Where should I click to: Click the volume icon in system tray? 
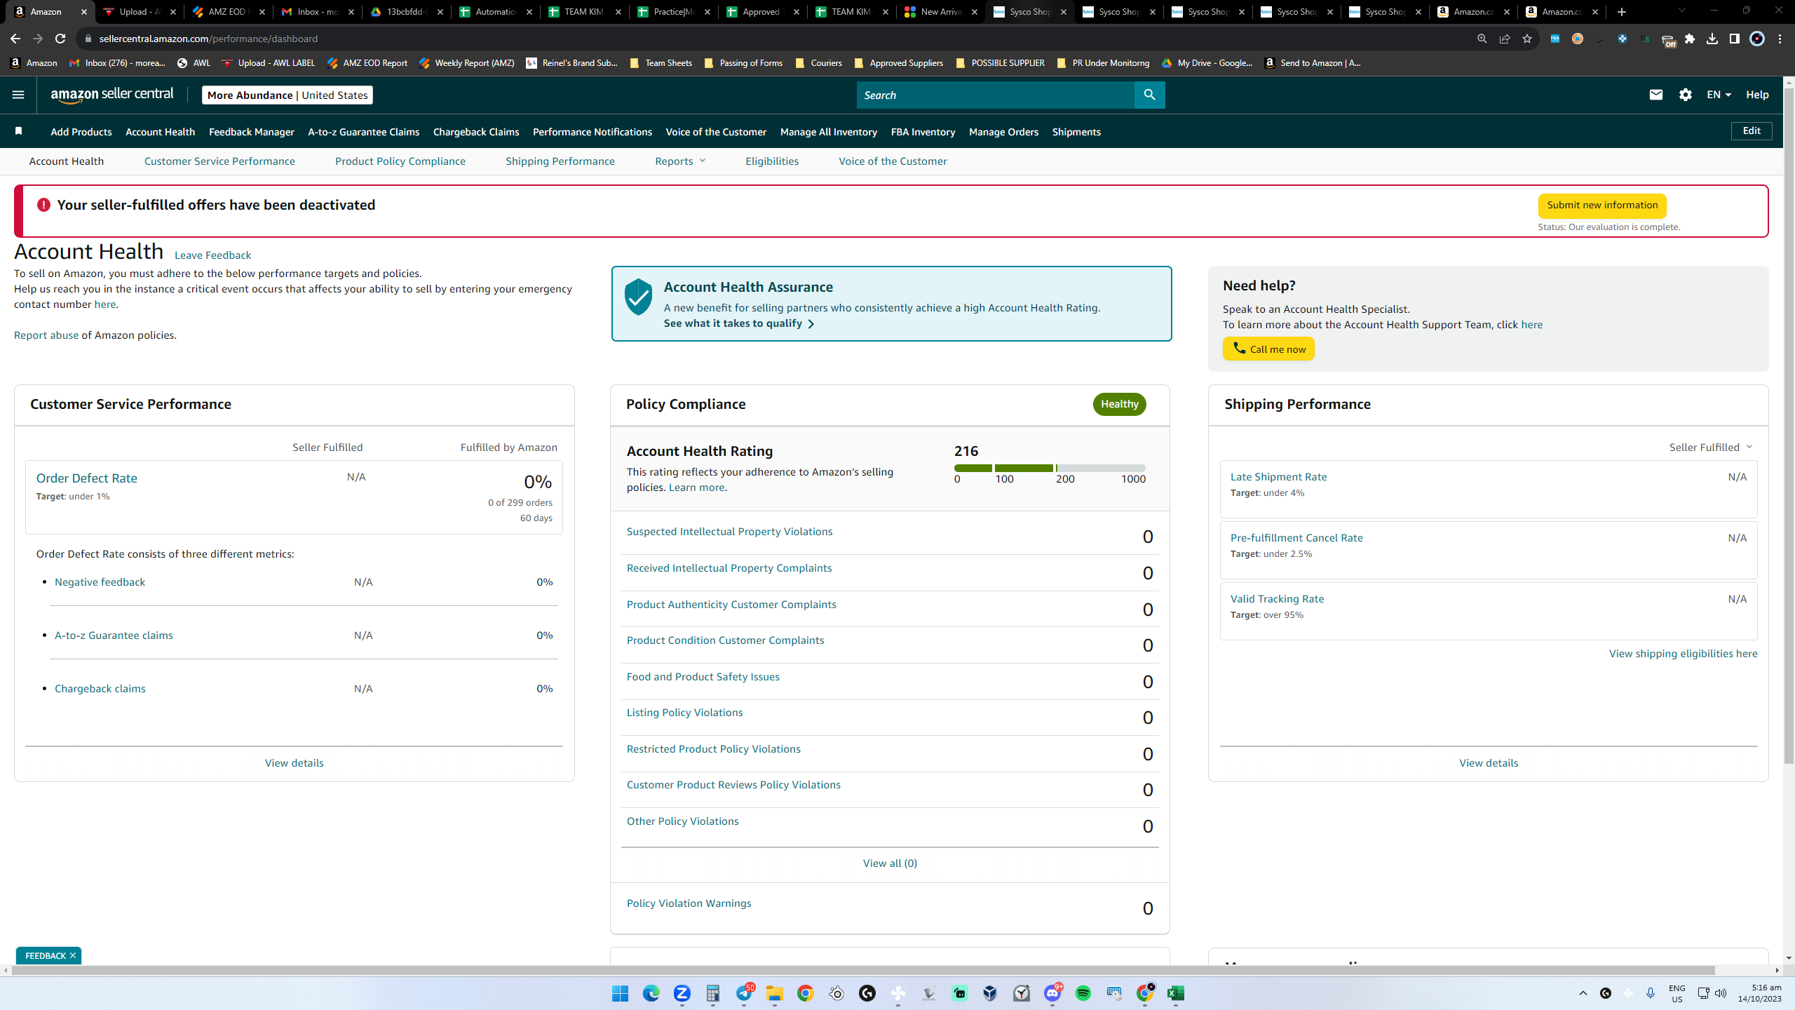[x=1721, y=993]
